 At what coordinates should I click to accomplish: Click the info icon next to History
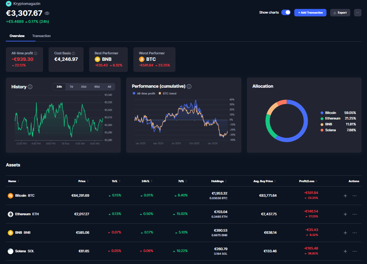coord(30,87)
